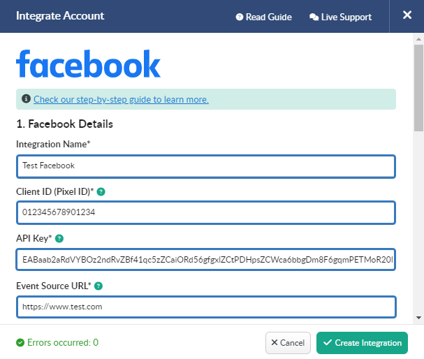The height and width of the screenshot is (359, 424).
Task: Click the Create Integration button
Action: 362,343
